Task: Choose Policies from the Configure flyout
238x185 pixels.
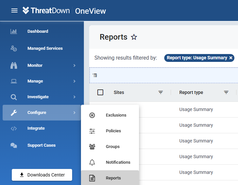Action: pos(110,131)
